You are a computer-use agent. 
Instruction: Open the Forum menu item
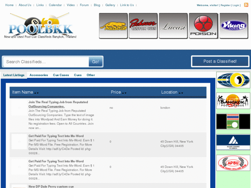84,5
